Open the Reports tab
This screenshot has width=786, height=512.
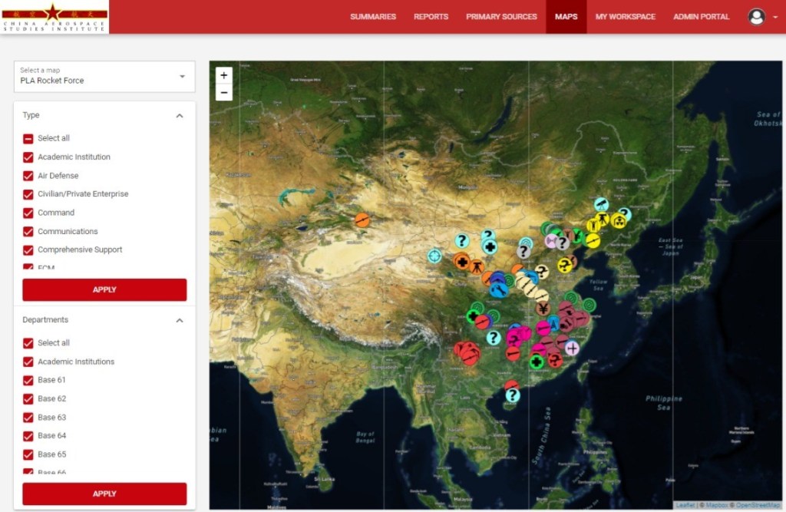click(431, 17)
